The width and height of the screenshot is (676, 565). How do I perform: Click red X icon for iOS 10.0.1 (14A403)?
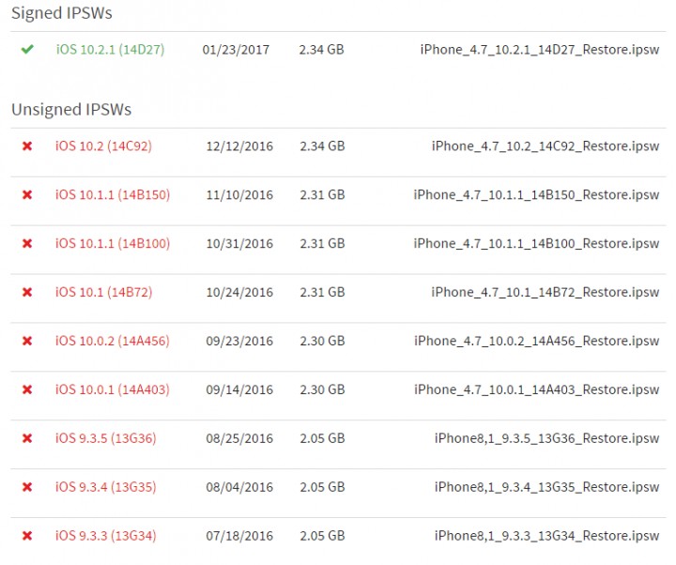(27, 390)
